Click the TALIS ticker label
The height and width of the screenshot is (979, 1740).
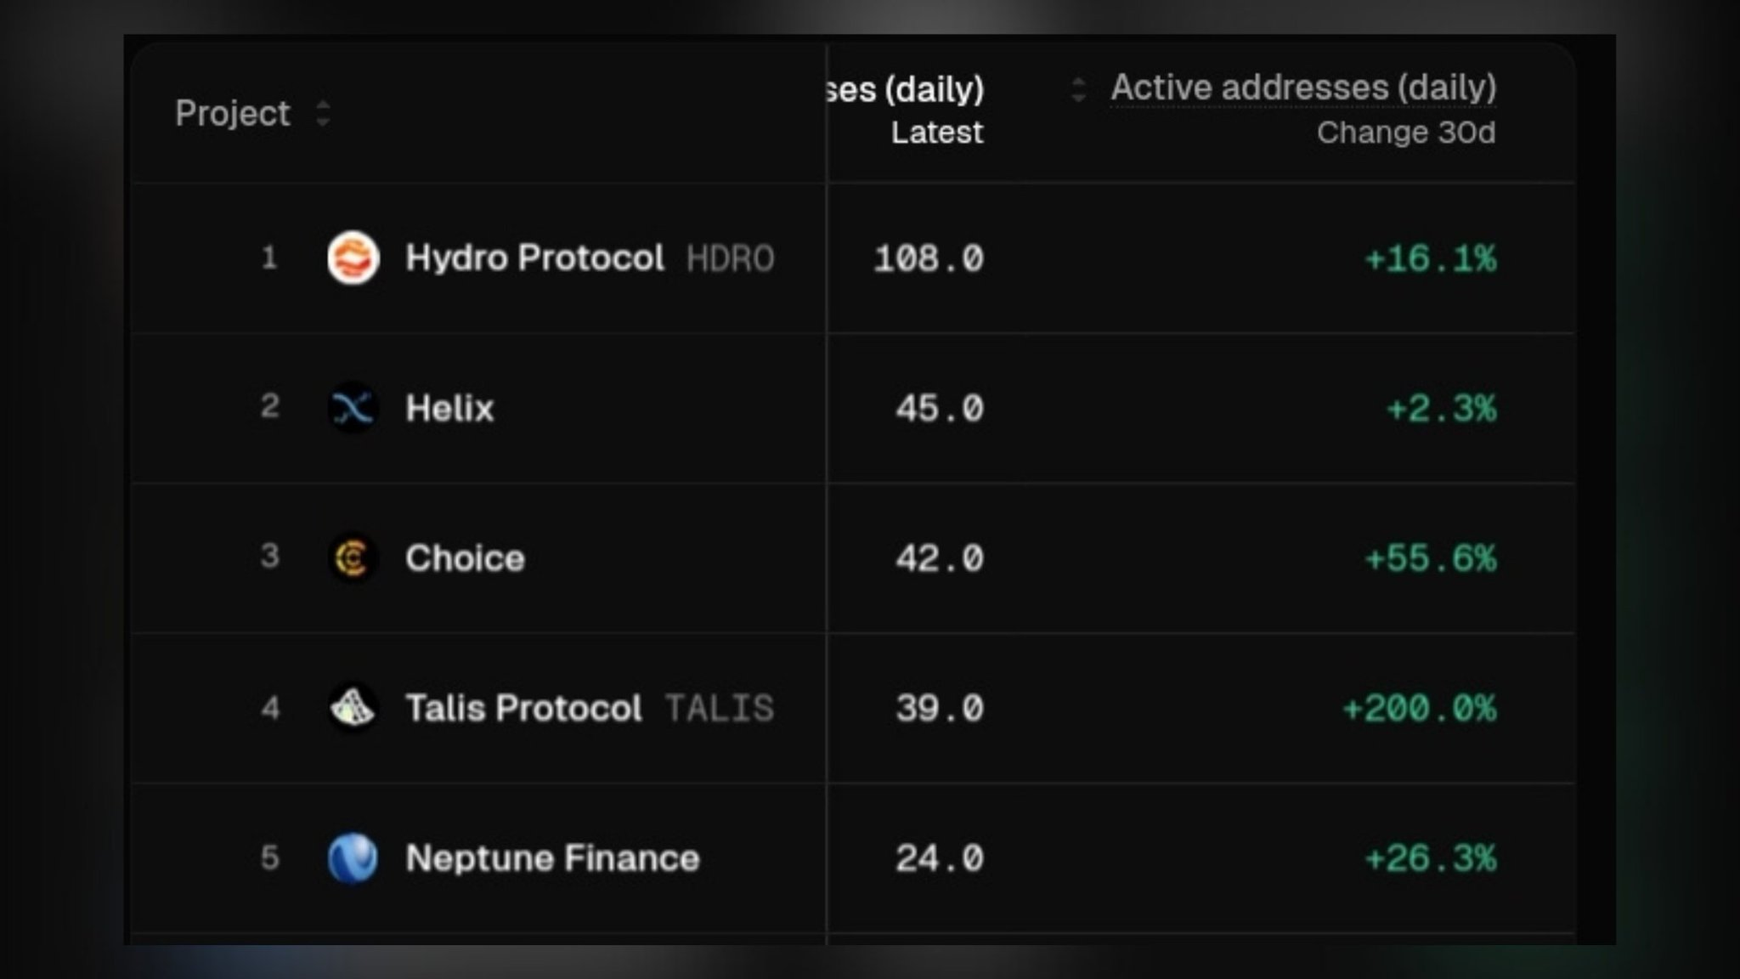pyautogui.click(x=719, y=708)
